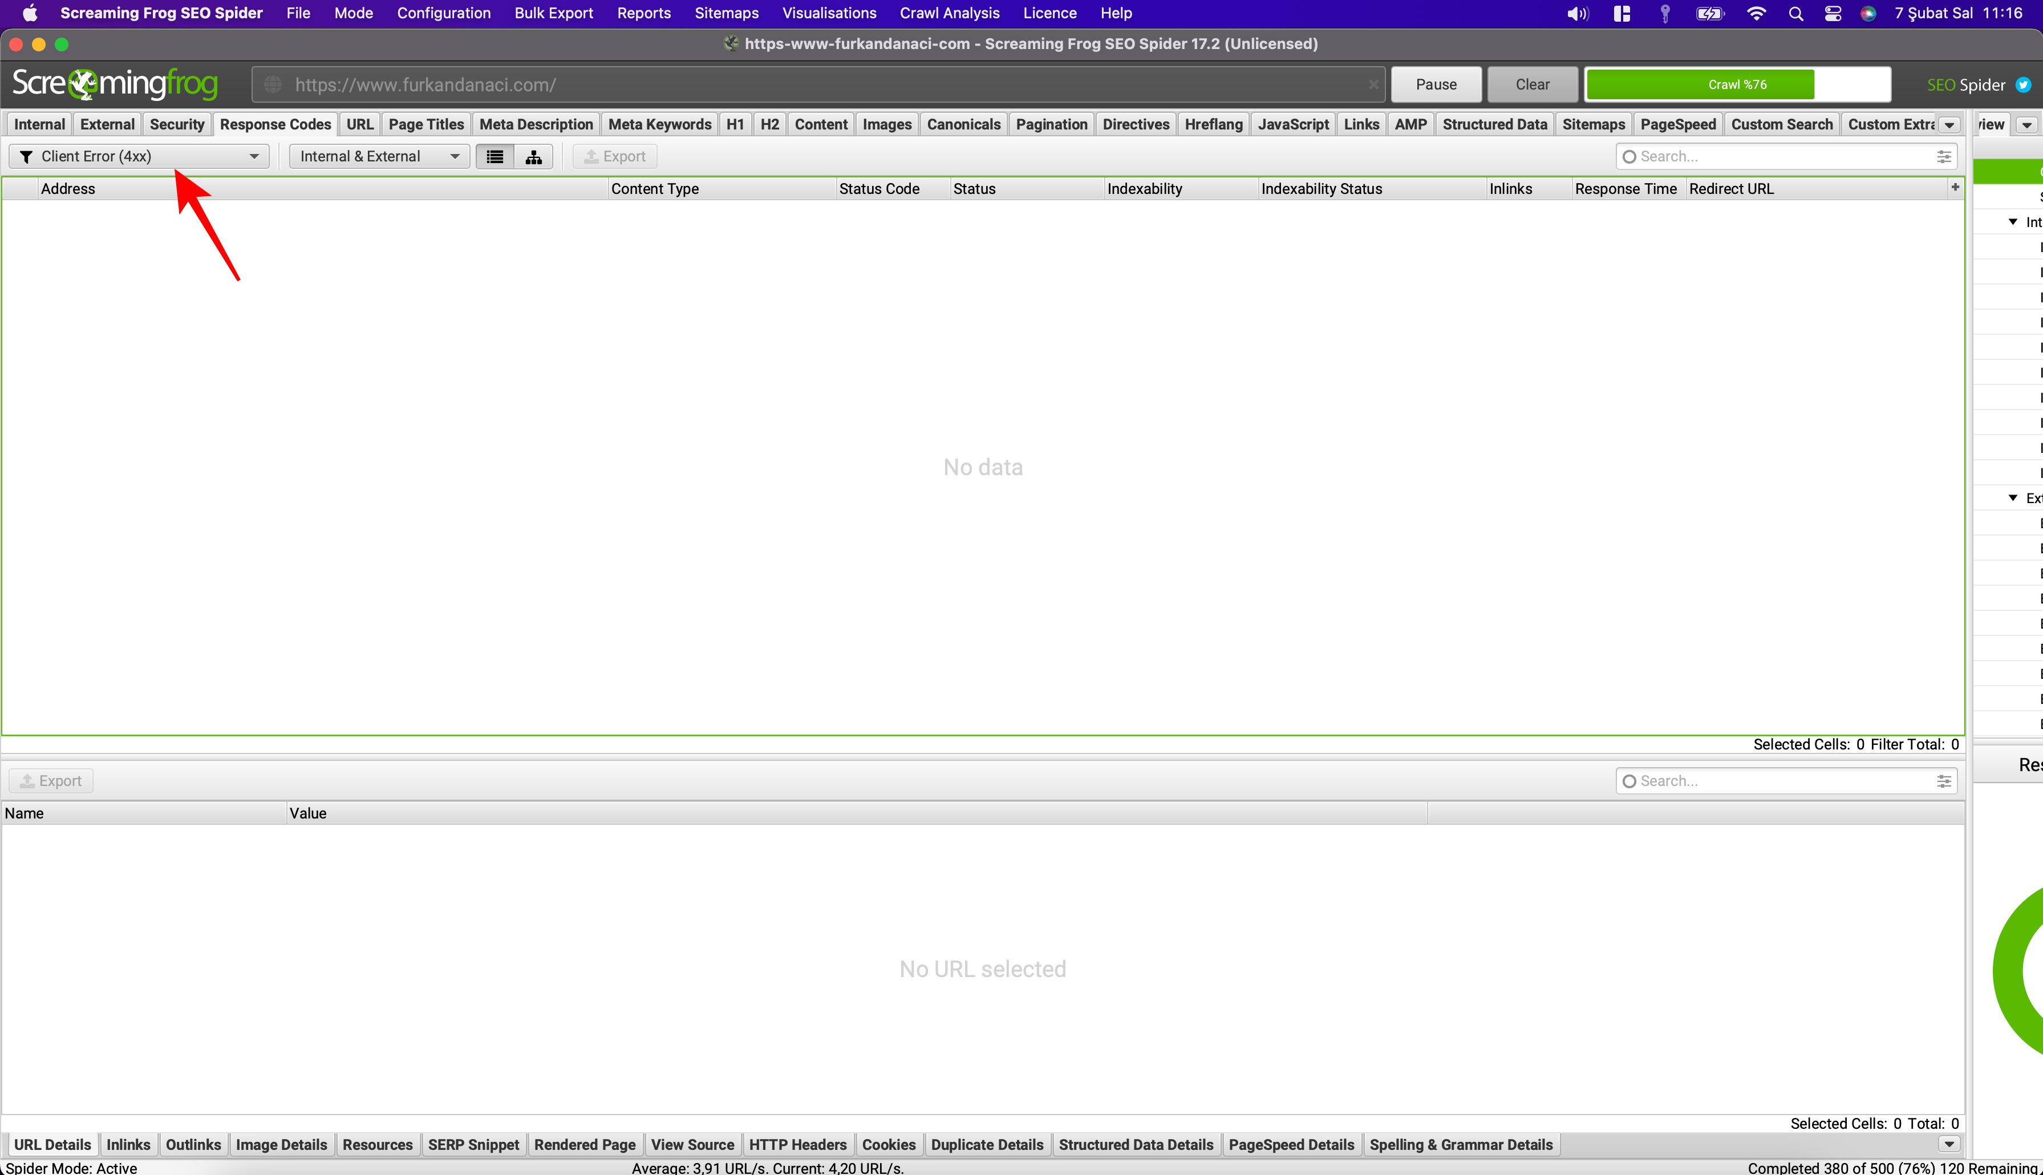
Task: Click the filter funnel icon
Action: (x=26, y=156)
